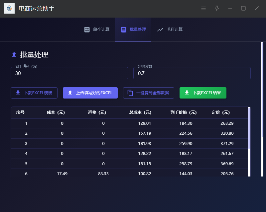Click the list icon beside 批量处理 tab
The image size is (266, 212).
123,30
